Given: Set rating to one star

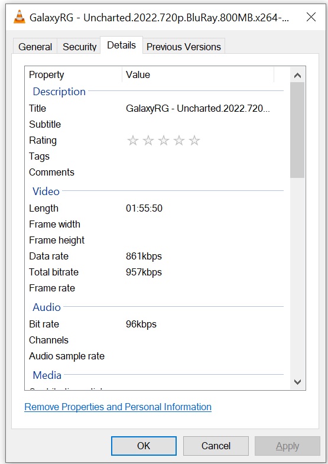Looking at the screenshot, I should click(x=133, y=140).
